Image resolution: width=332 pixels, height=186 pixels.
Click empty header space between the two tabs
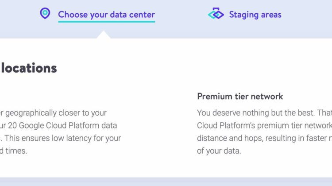click(181, 15)
